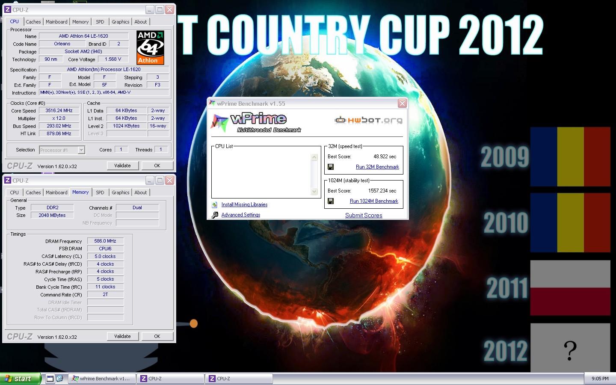Click the bottom CPU-Z title bar icon
This screenshot has height=385, width=616.
click(x=8, y=180)
